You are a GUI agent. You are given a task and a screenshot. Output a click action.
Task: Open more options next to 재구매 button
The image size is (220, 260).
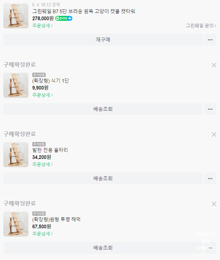coord(210,40)
